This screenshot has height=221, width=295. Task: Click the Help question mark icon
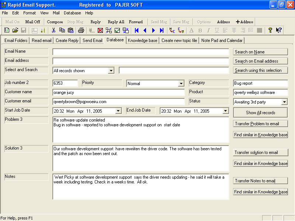(x=270, y=30)
